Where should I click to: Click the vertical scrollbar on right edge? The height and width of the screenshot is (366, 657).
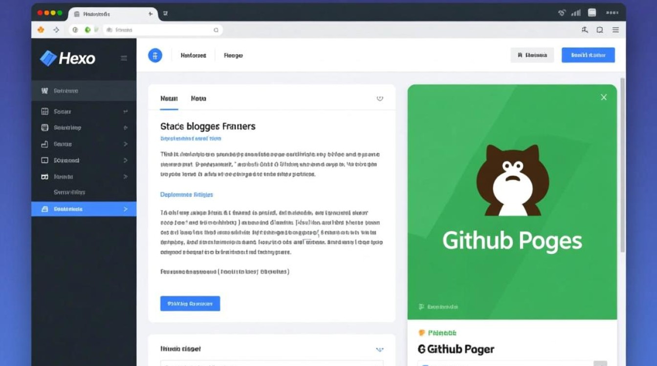pos(622,166)
